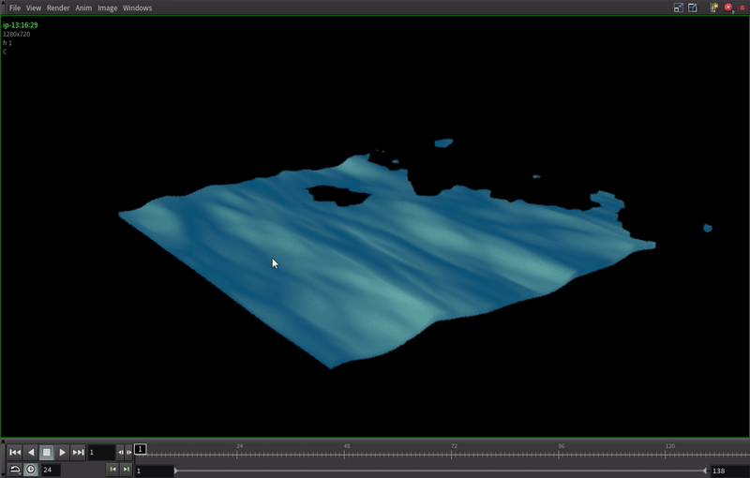Play the sequence in reverse
This screenshot has width=750, height=478.
(31, 453)
